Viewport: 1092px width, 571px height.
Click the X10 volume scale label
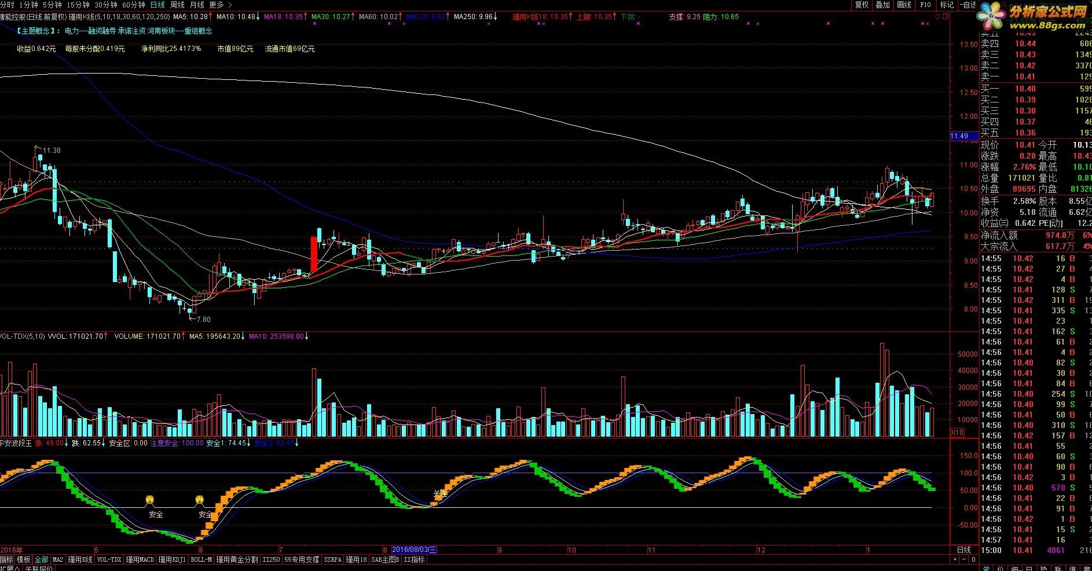click(958, 433)
